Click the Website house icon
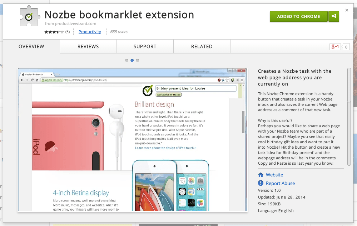Screen dimensions: 357x226 click(261, 175)
